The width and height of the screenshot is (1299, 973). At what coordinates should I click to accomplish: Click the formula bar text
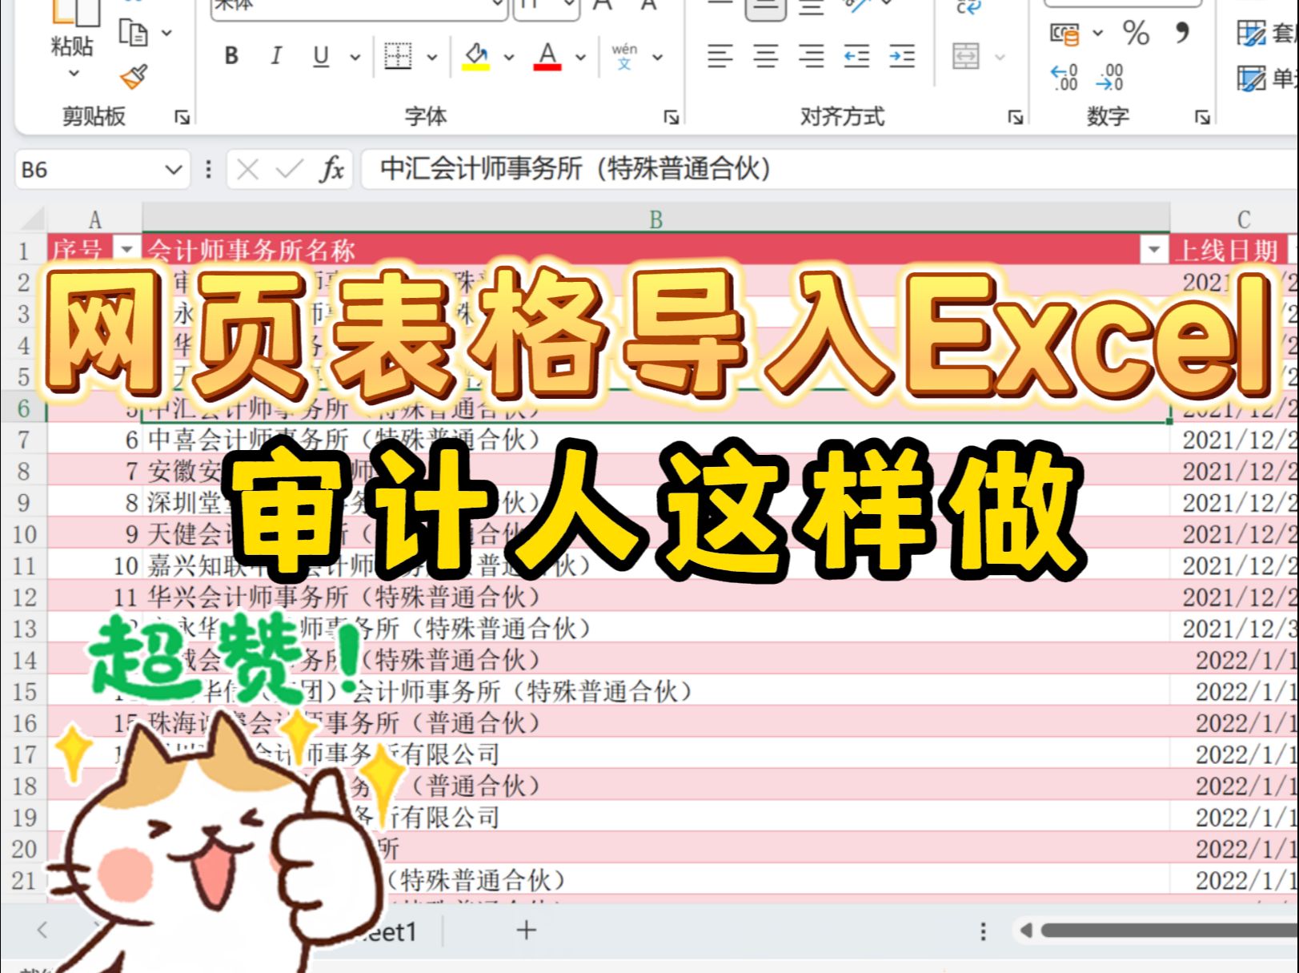[x=575, y=169]
